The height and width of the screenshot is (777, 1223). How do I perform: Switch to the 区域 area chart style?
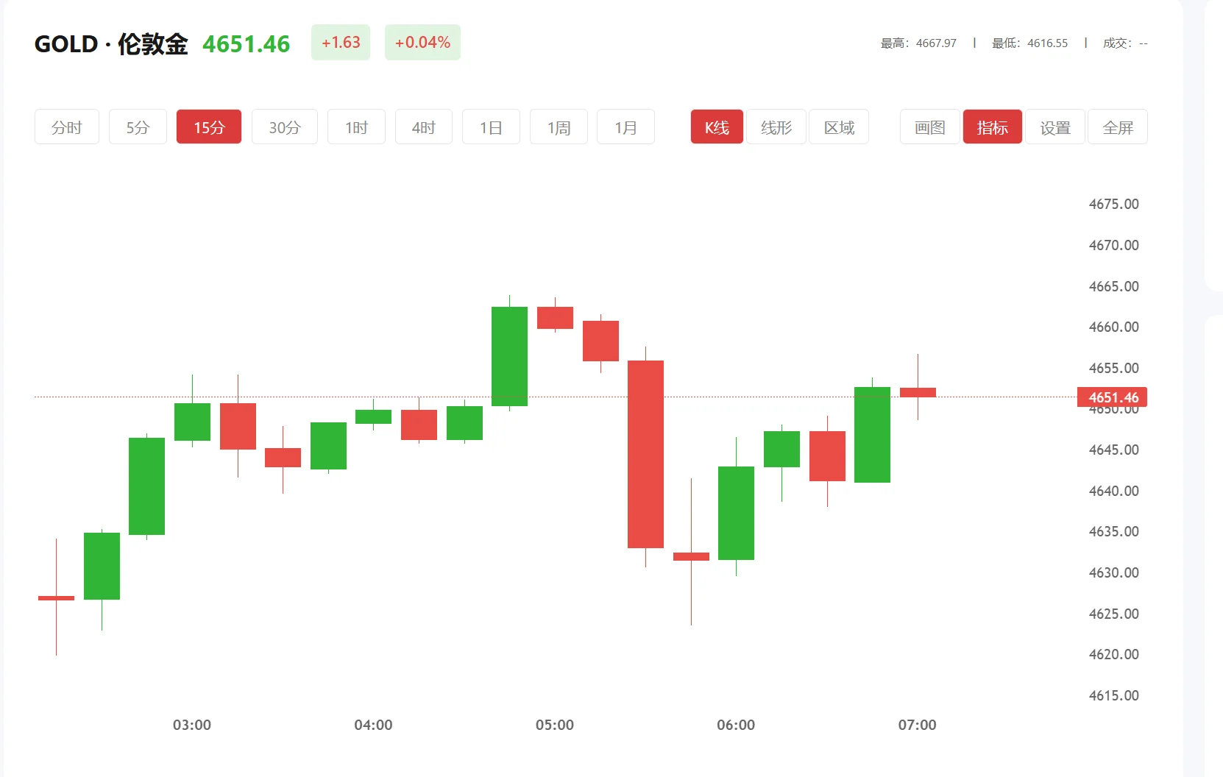839,127
